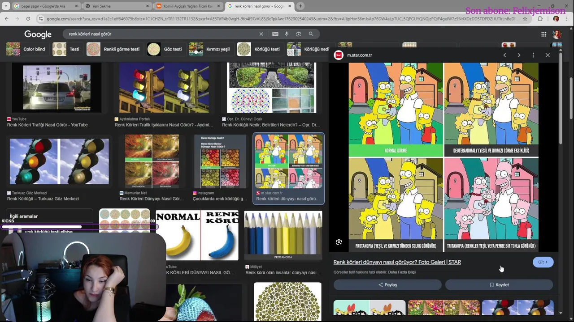Go back in browser history
This screenshot has width=574, height=322.
6,19
